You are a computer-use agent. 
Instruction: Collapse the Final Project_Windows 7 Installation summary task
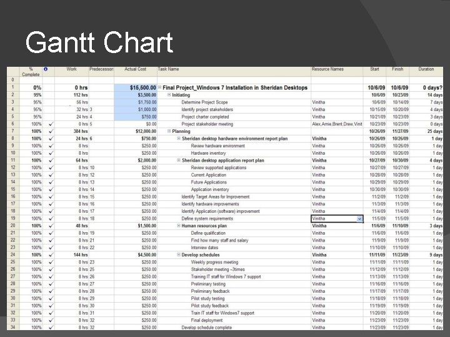tap(160, 87)
